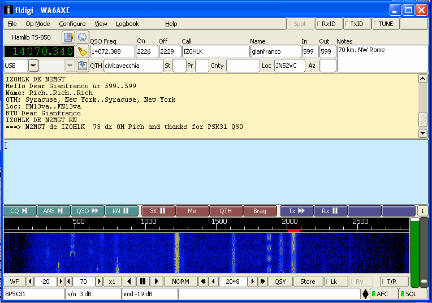The width and height of the screenshot is (432, 303).
Task: Click the NORM waterfall speed button
Action: click(180, 282)
